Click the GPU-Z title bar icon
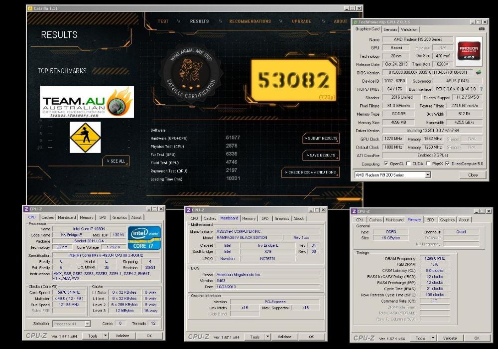The height and width of the screenshot is (349, 498). 356,22
